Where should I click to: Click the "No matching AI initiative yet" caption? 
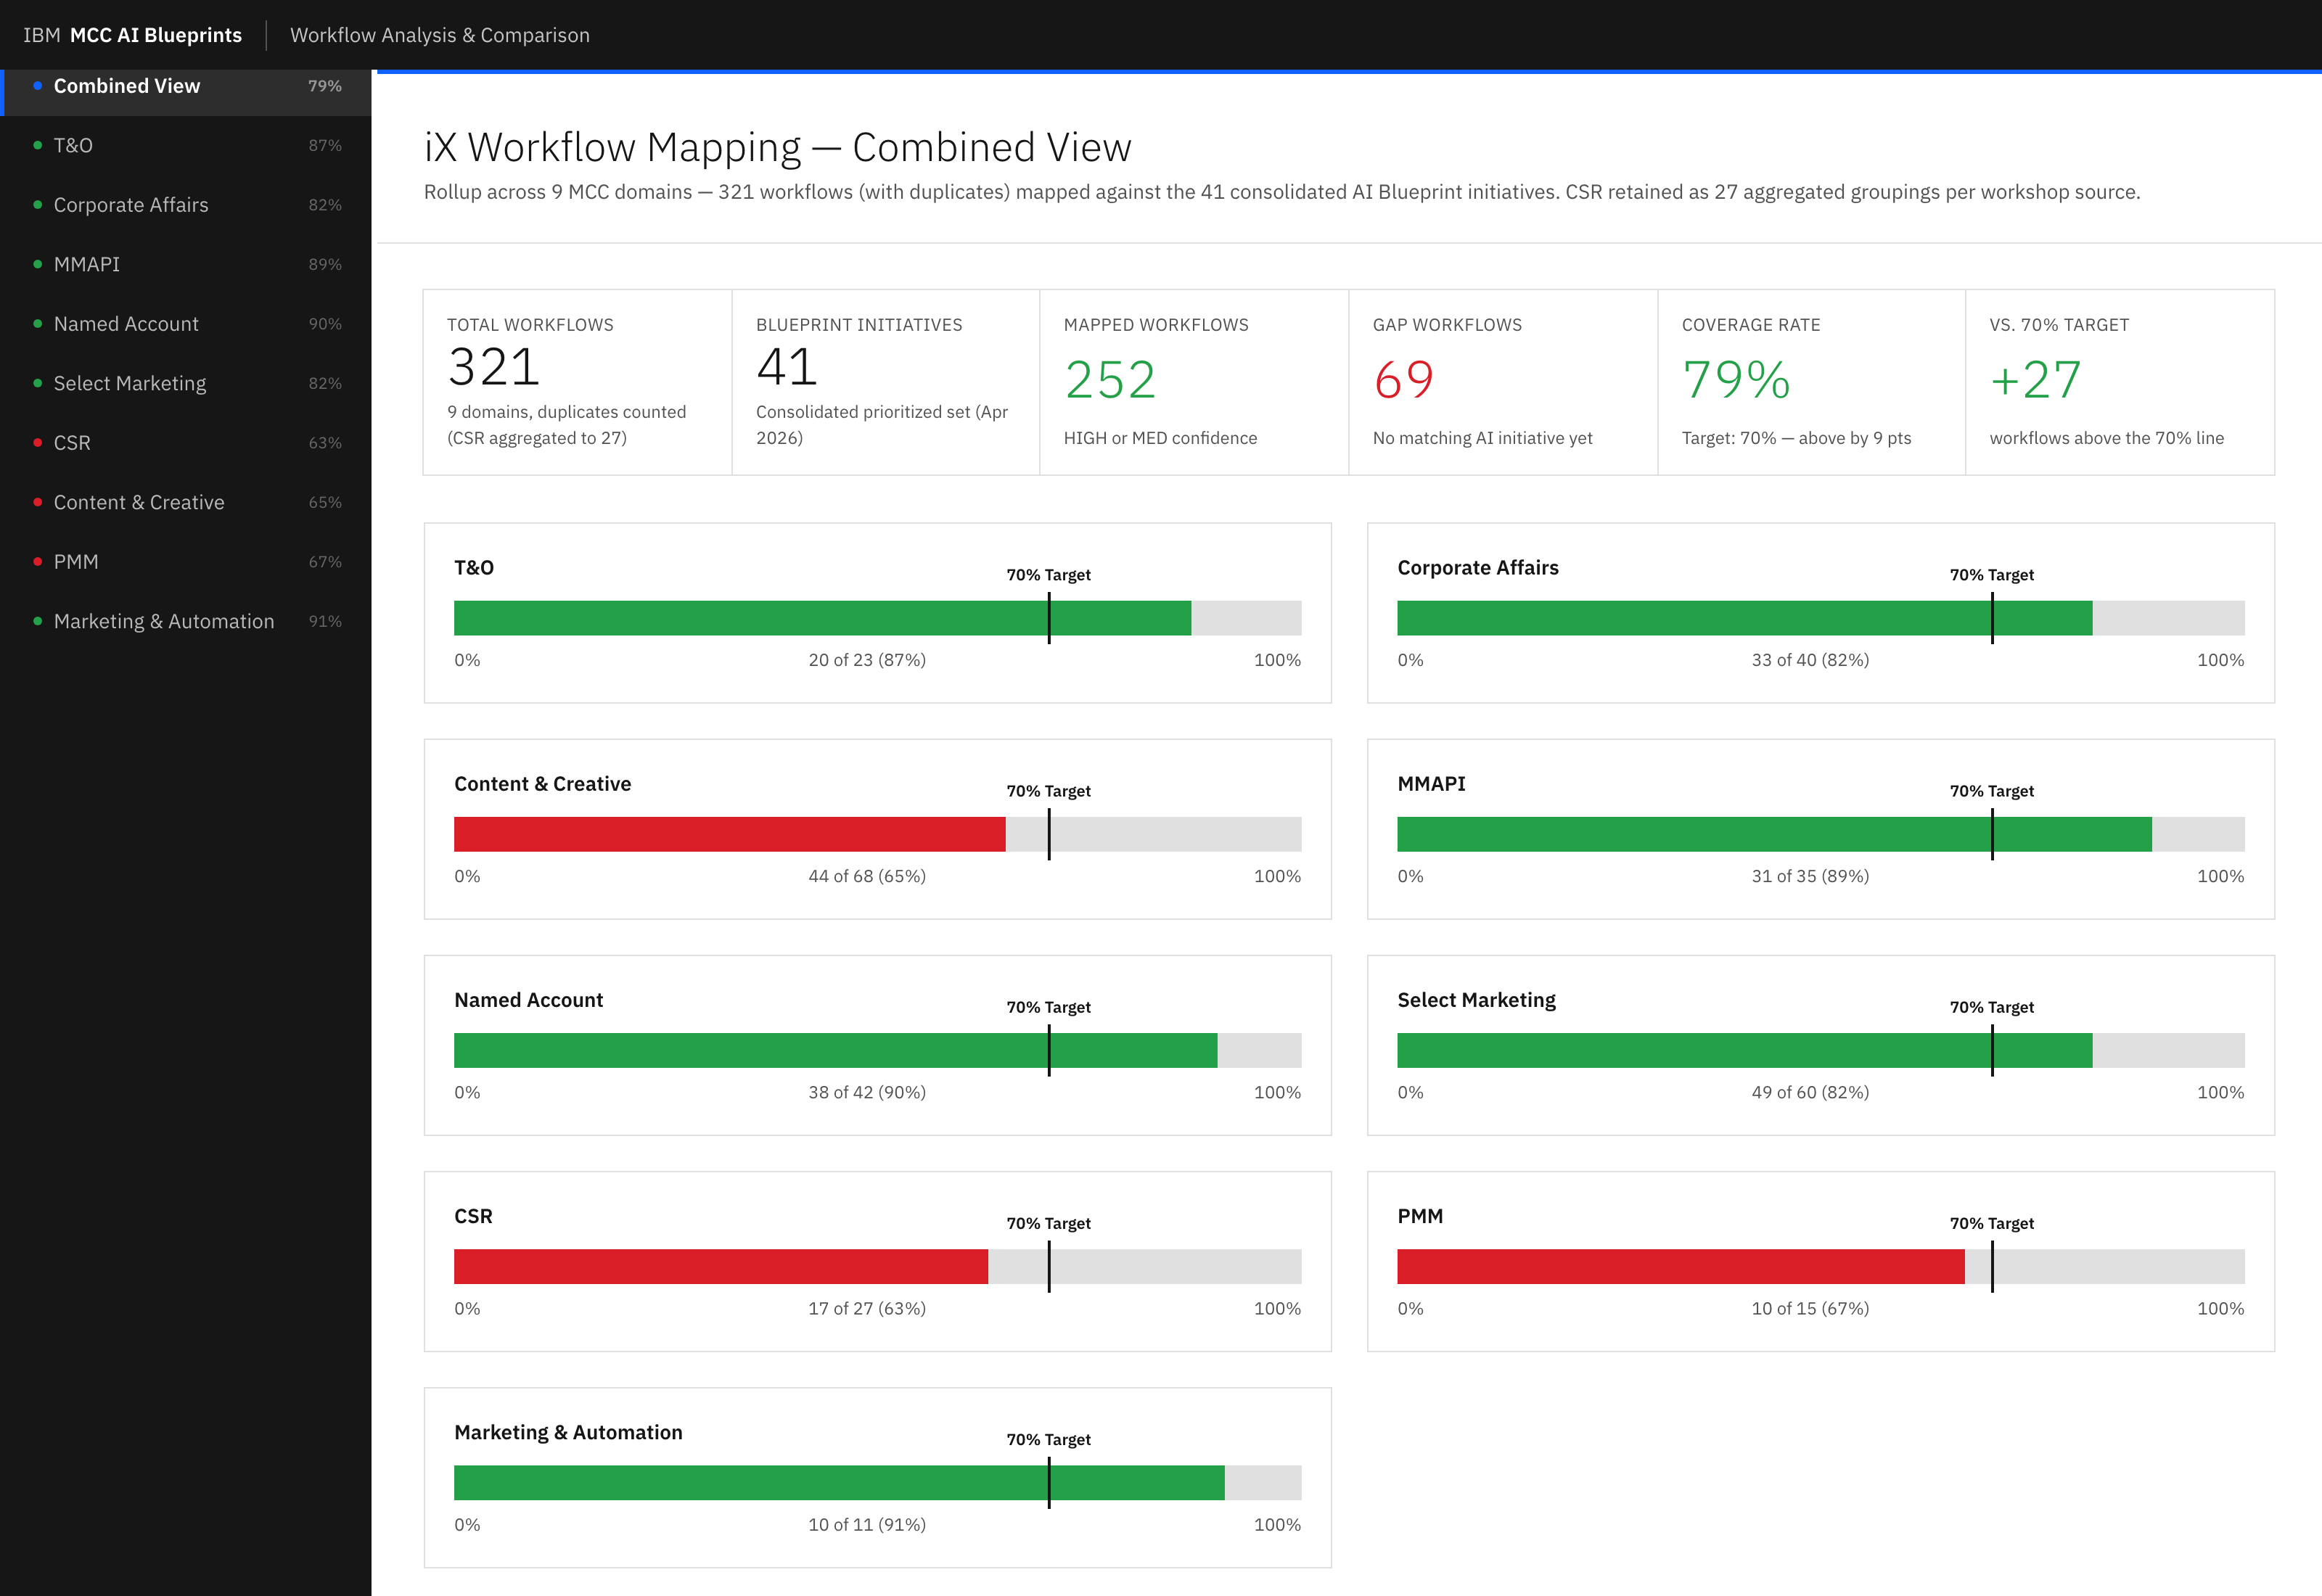(1482, 438)
